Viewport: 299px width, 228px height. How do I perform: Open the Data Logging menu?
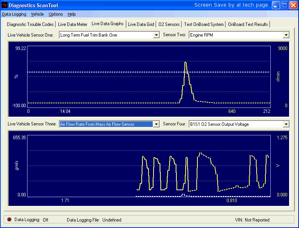14,14
